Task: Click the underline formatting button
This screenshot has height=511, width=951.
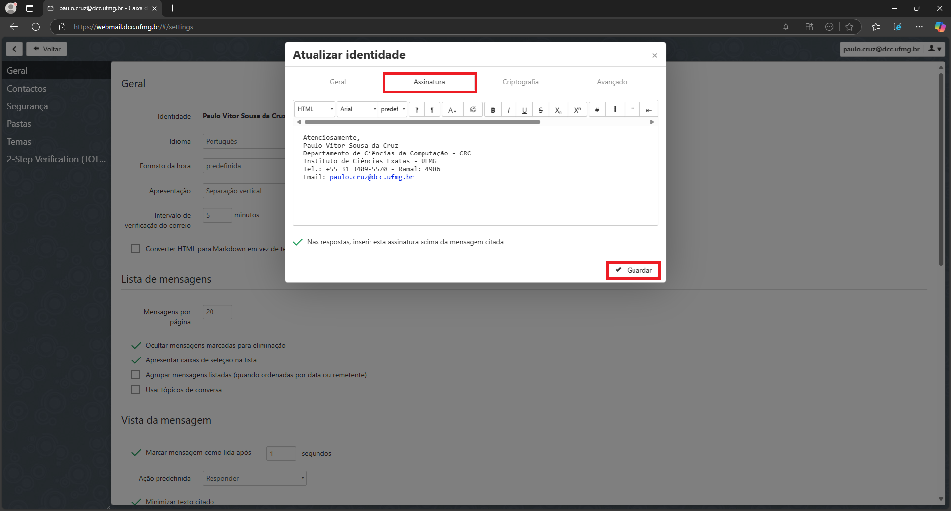Action: coord(524,110)
